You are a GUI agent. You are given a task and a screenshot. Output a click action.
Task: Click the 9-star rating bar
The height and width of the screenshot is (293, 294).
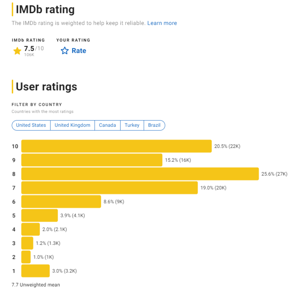(92, 160)
